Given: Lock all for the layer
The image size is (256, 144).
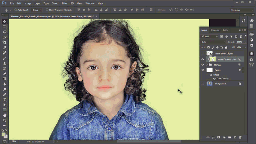Looking at the screenshot, I should pyautogui.click(x=226, y=47).
